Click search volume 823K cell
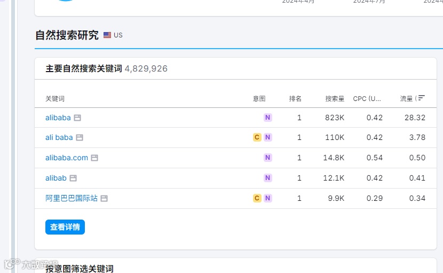 (x=335, y=118)
